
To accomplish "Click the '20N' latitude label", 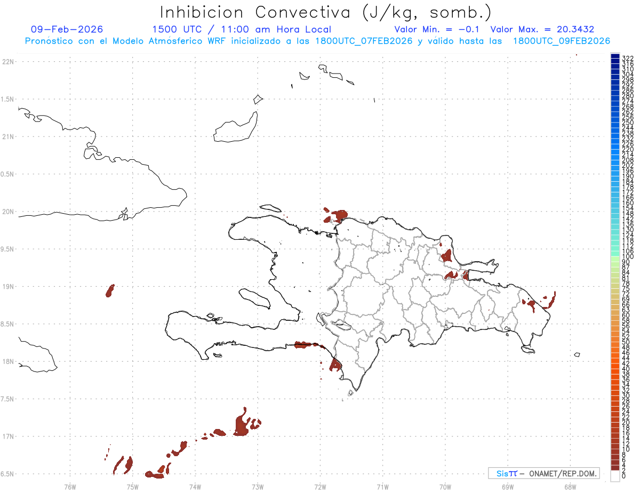I will (x=8, y=212).
